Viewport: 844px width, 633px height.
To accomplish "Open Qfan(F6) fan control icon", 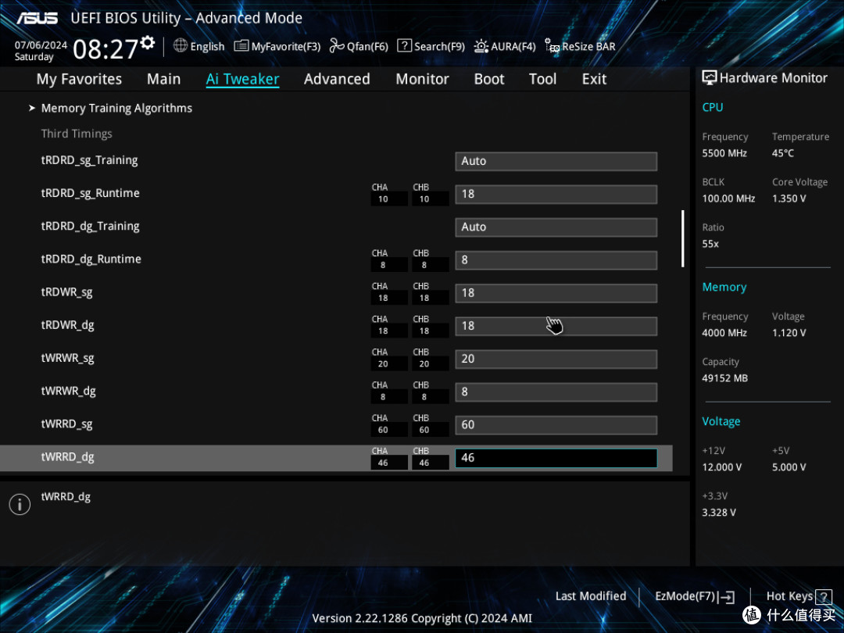I will tap(337, 46).
